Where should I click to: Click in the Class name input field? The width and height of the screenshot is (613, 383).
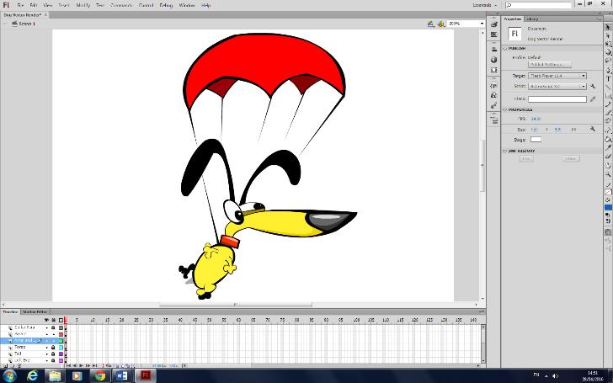point(557,99)
